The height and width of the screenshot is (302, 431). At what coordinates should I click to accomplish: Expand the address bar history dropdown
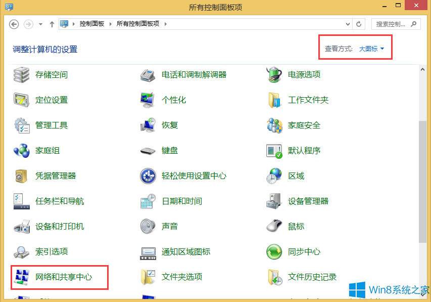point(347,23)
